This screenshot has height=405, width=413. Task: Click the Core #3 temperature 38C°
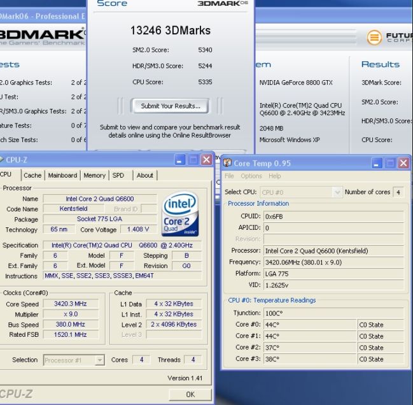tap(310, 359)
